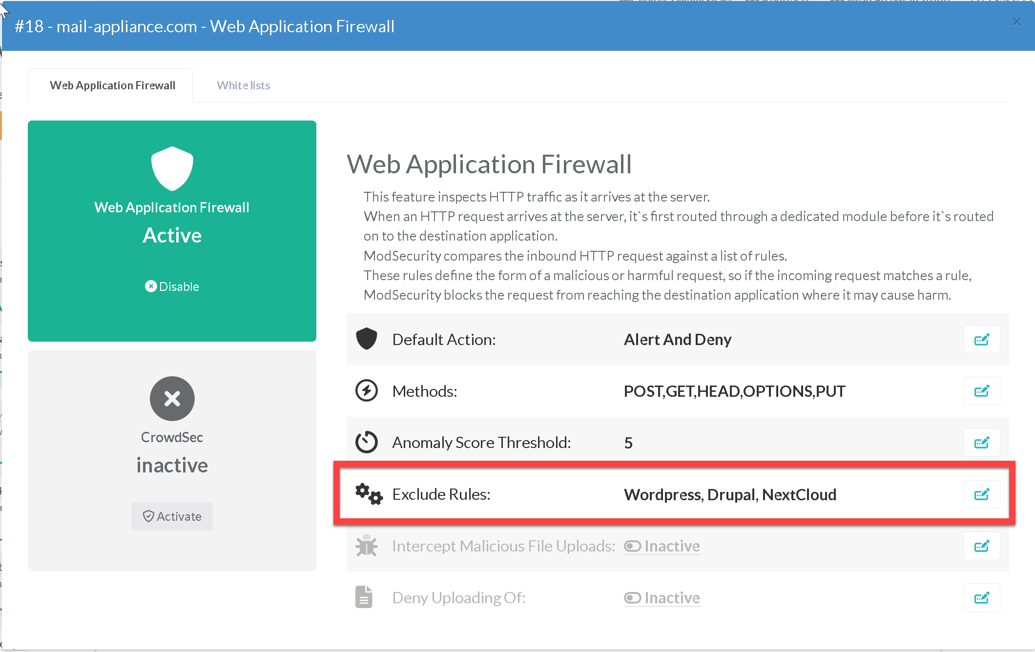
Task: Toggle the Deny Uploading Of Inactive switch
Action: click(662, 598)
